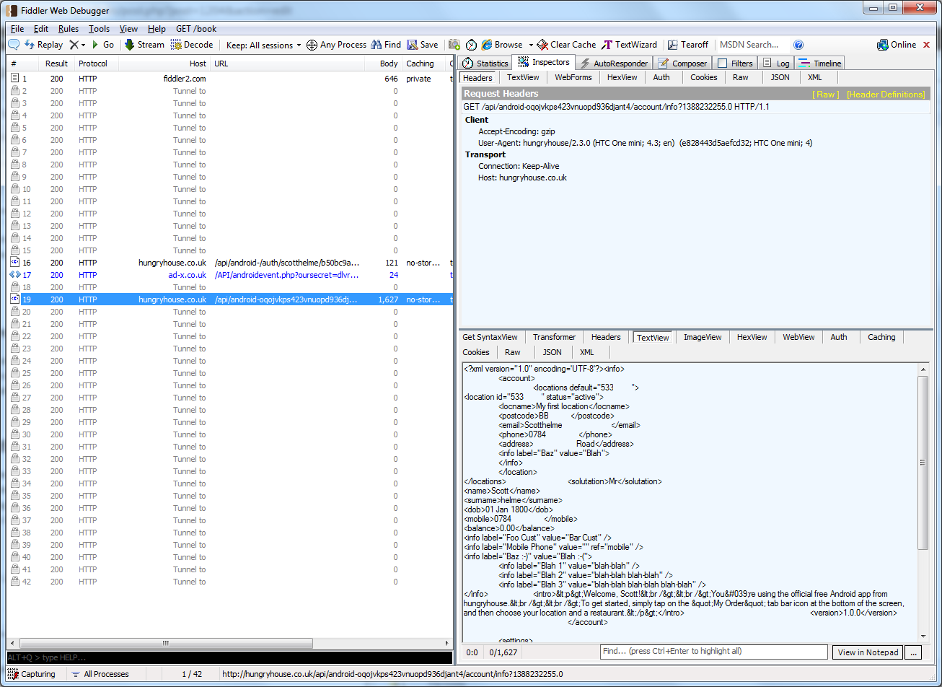Close the toolbar with the red X
Image resolution: width=942 pixels, height=687 pixels.
pos(925,45)
